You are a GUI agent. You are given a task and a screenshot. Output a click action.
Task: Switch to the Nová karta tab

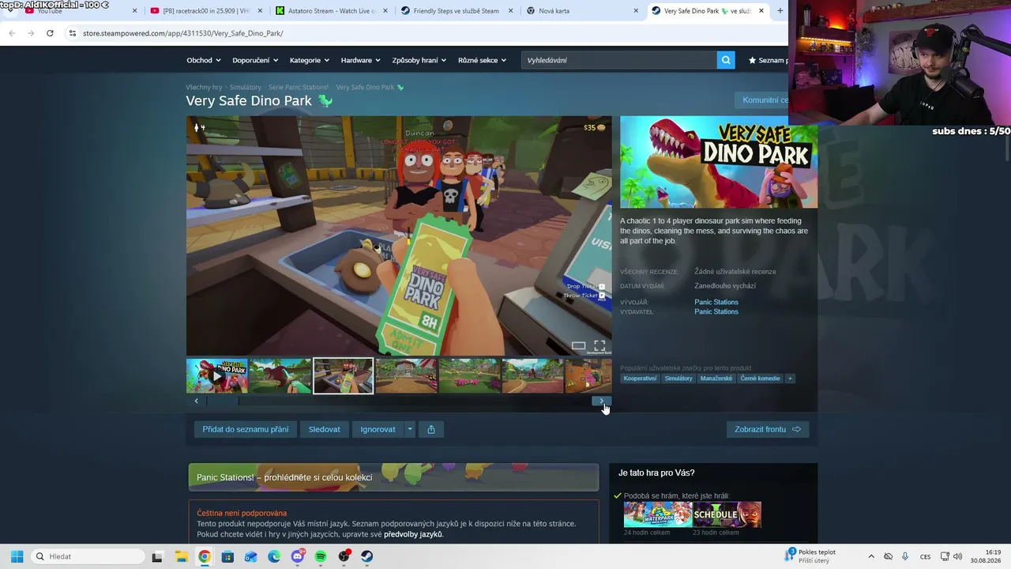[583, 11]
